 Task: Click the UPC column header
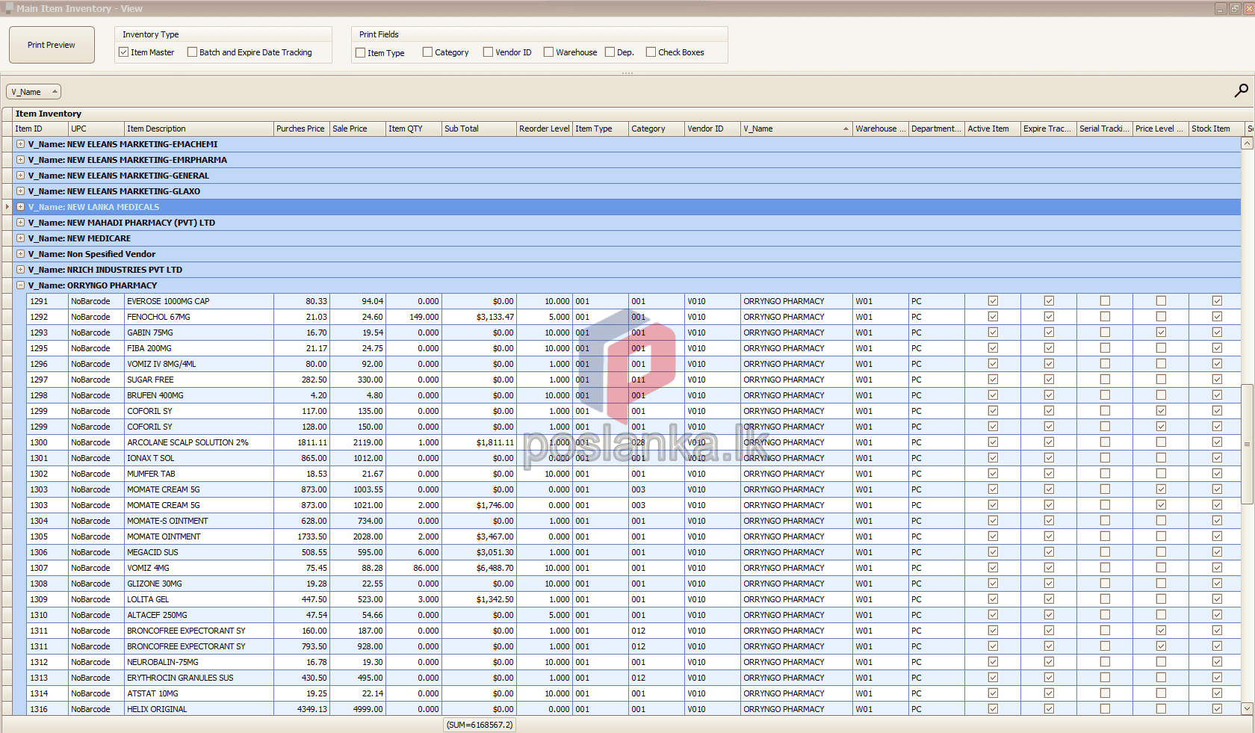pyautogui.click(x=96, y=129)
